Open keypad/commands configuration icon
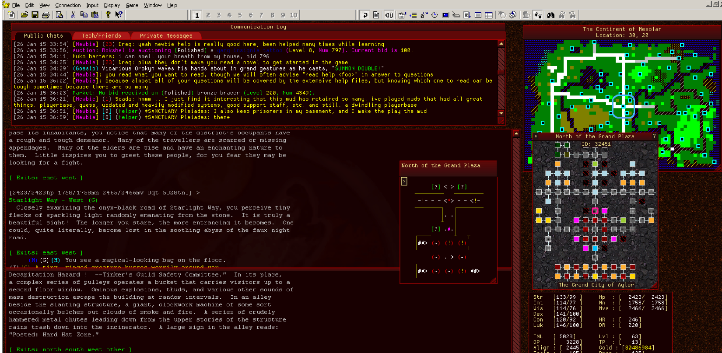This screenshot has width=722, height=353. (456, 15)
